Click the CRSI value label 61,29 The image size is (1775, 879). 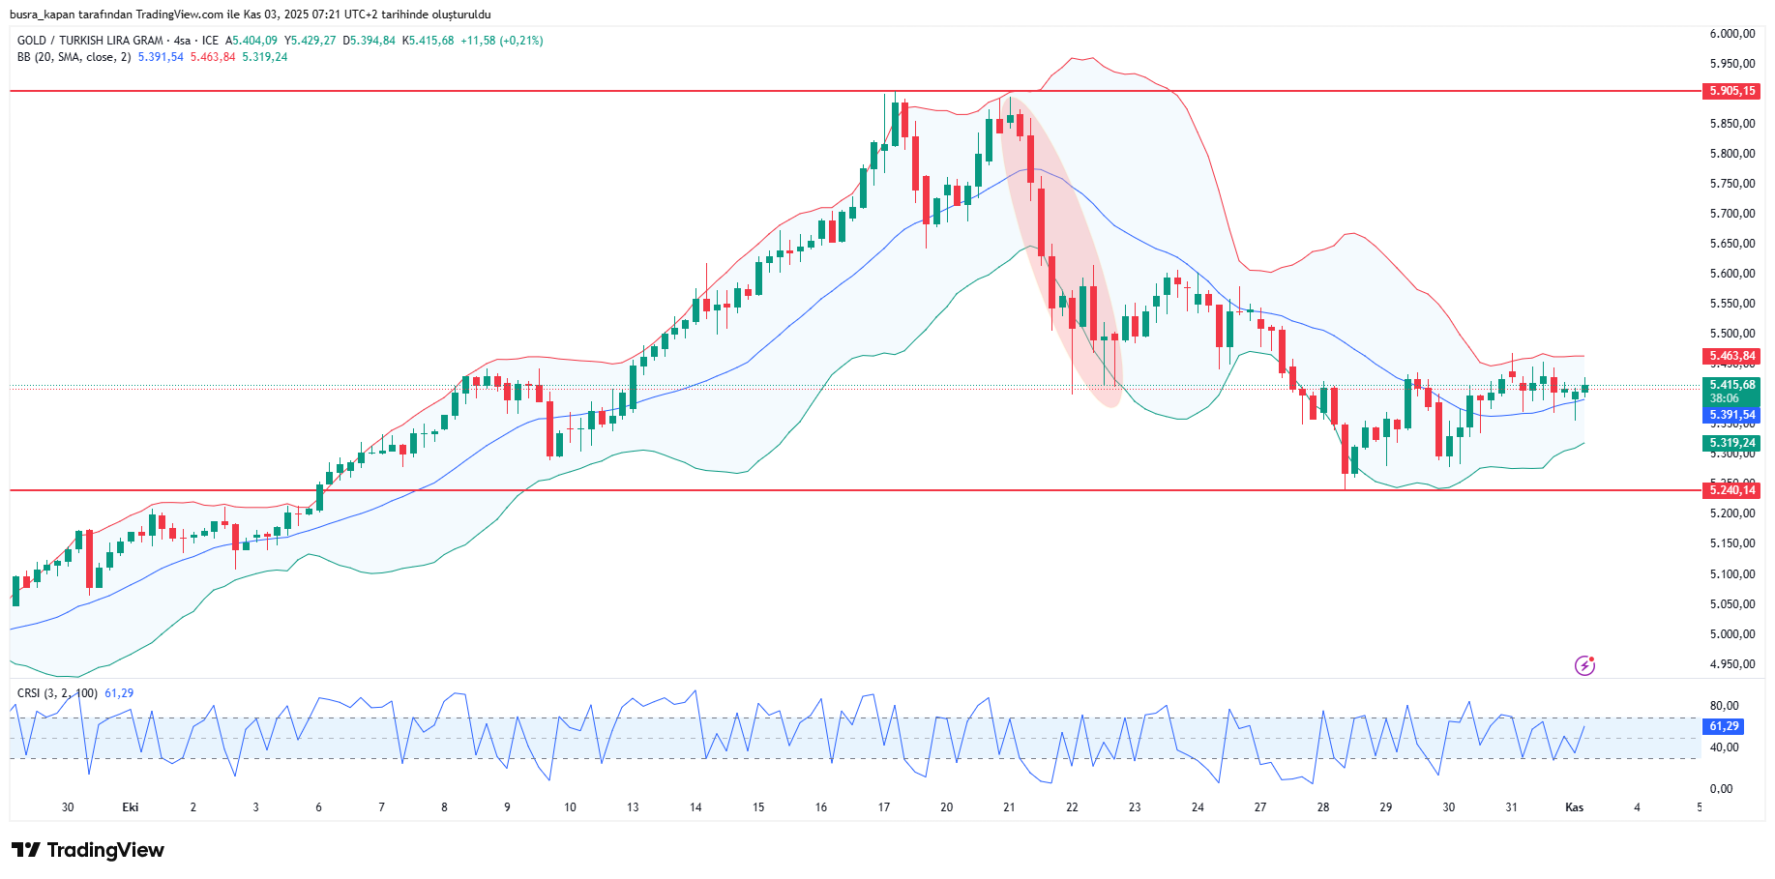click(x=1724, y=726)
